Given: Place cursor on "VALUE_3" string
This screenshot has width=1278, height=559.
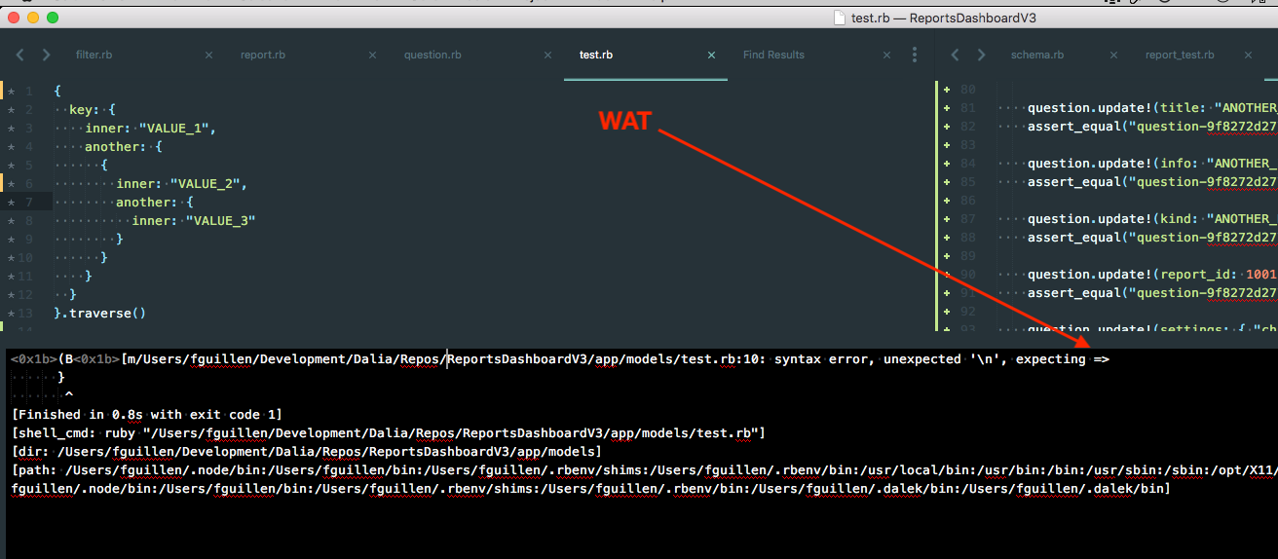Looking at the screenshot, I should pyautogui.click(x=221, y=220).
